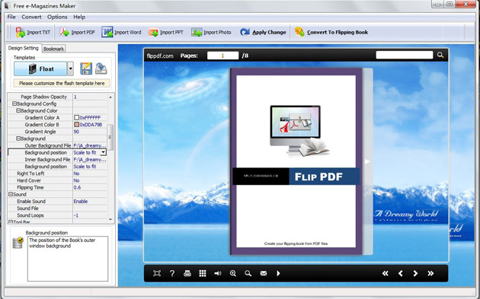This screenshot has width=480, height=299.
Task: Click the Float template button
Action: coord(40,68)
